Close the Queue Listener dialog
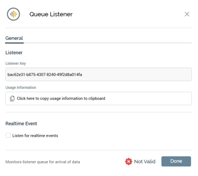 [x=187, y=14]
